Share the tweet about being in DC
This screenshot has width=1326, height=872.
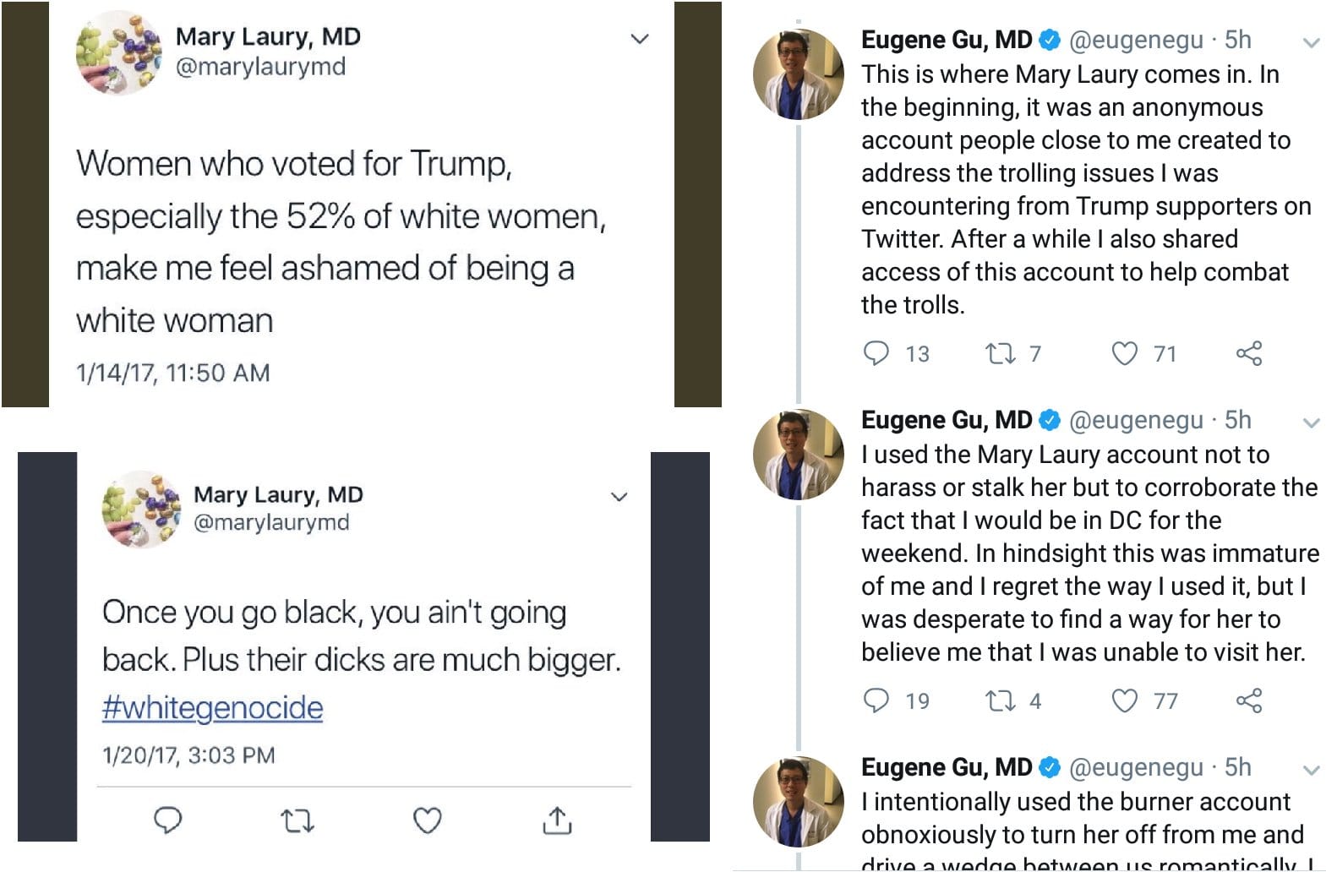pos(1249,700)
